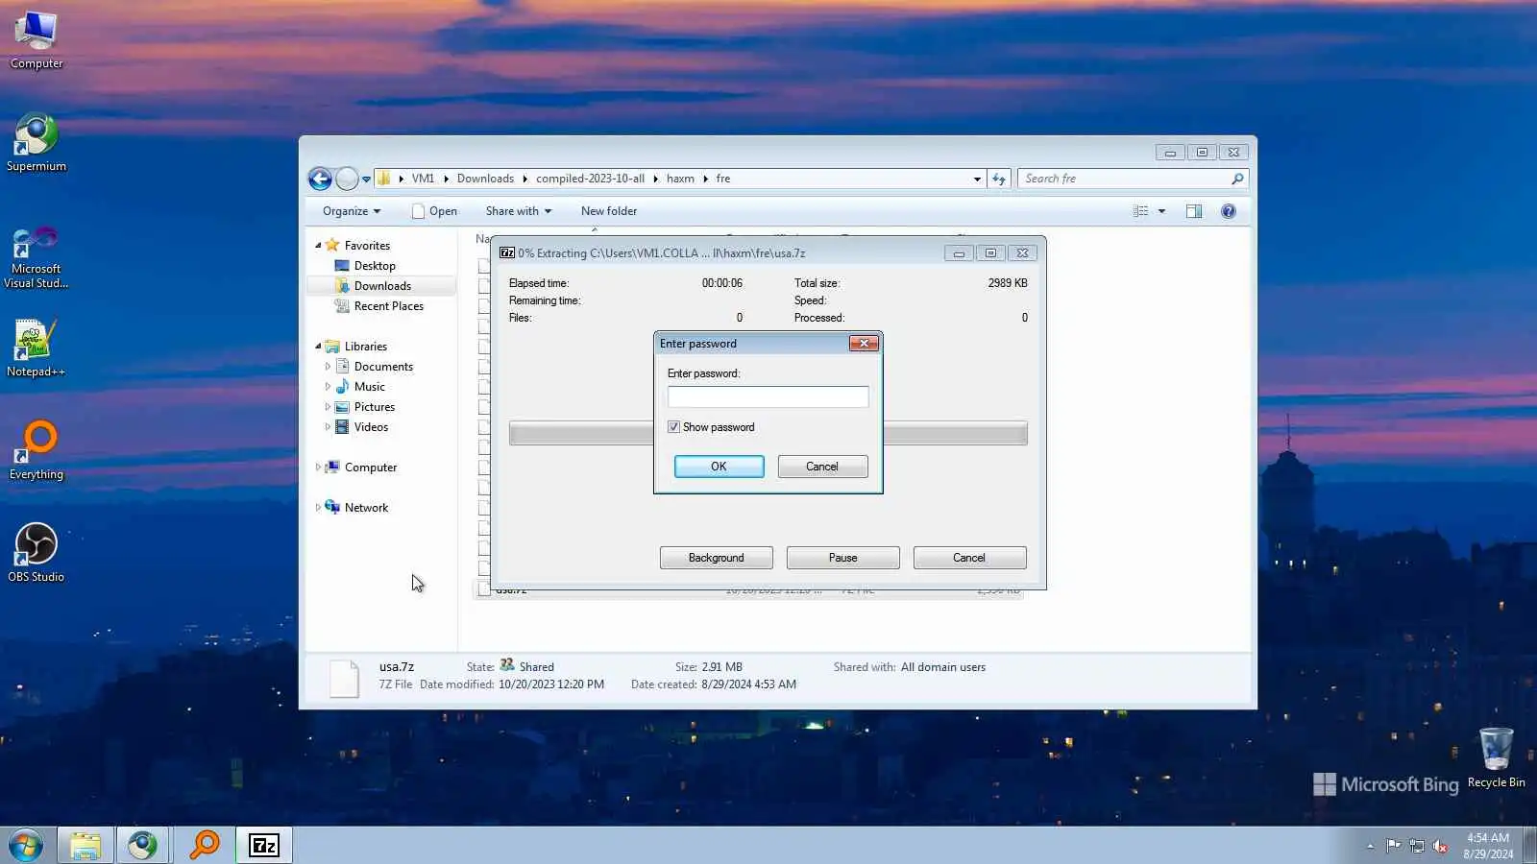
Task: Open Explorer help
Action: [x=1229, y=211]
